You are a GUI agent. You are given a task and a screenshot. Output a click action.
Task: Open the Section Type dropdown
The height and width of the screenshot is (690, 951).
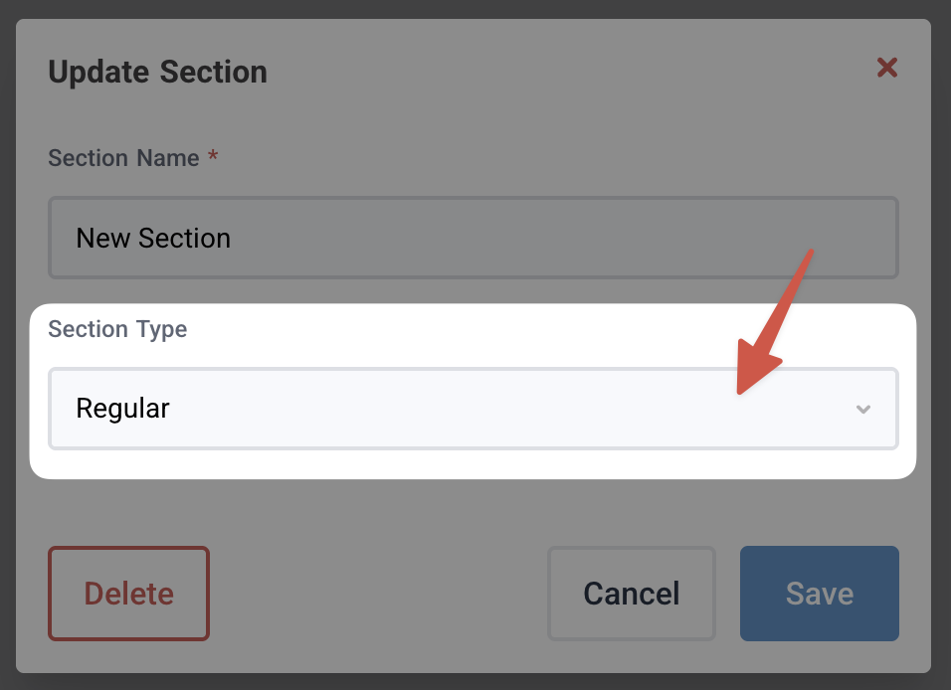pos(474,409)
